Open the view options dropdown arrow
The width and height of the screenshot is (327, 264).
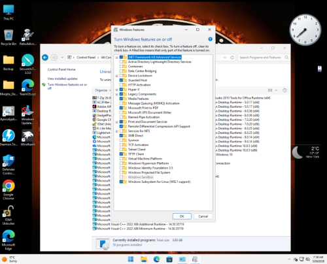pos(276,90)
